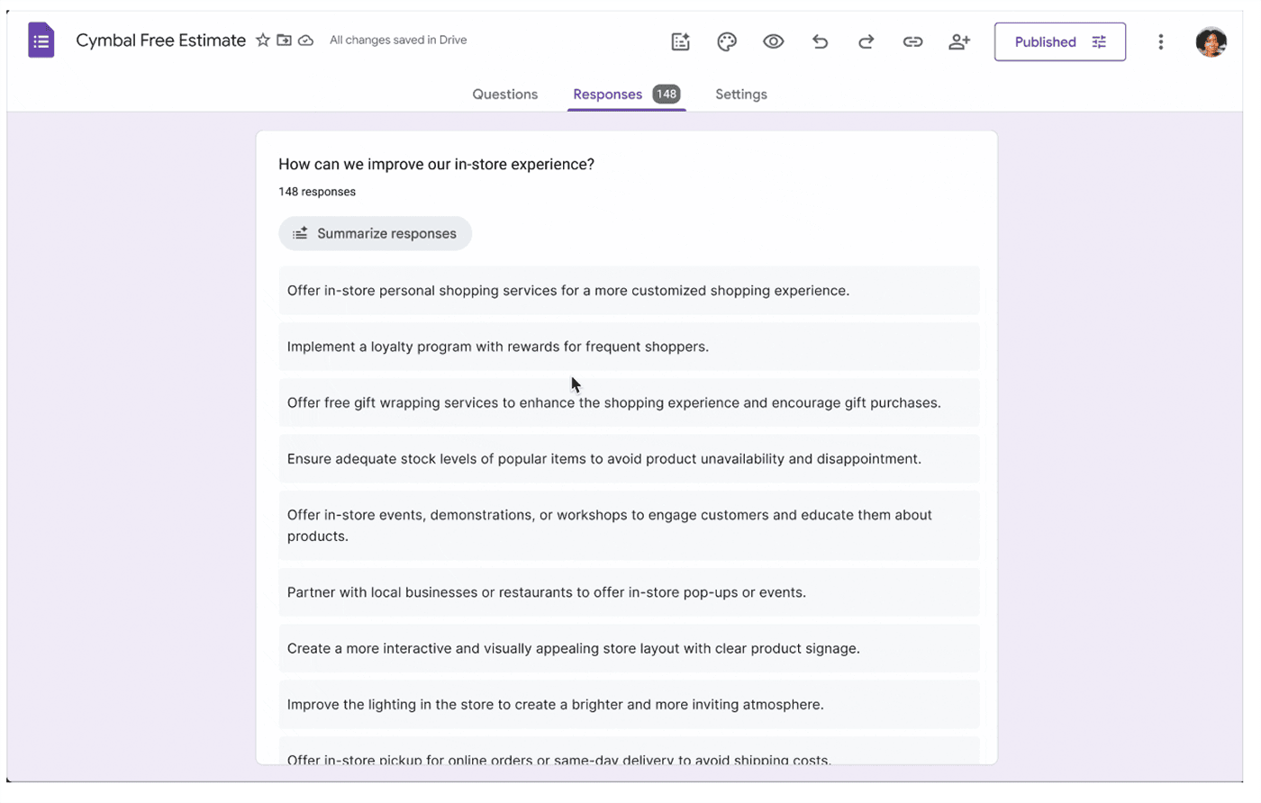The height and width of the screenshot is (803, 1261).
Task: Undo the last change
Action: click(x=820, y=41)
